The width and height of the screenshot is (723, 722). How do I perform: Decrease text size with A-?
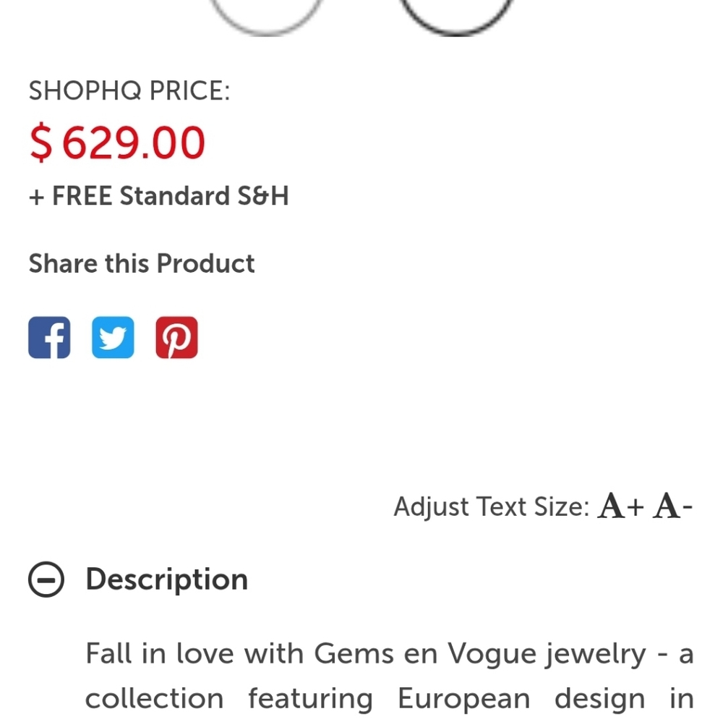click(x=672, y=506)
